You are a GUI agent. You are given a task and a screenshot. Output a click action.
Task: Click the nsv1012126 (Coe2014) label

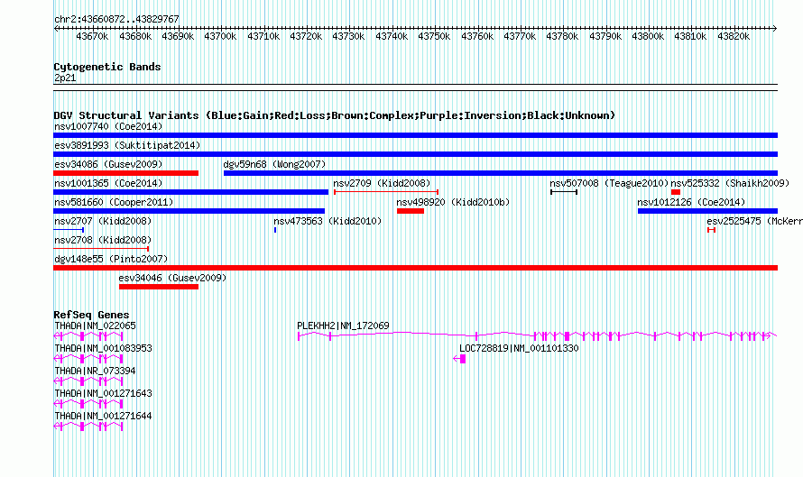(x=691, y=202)
